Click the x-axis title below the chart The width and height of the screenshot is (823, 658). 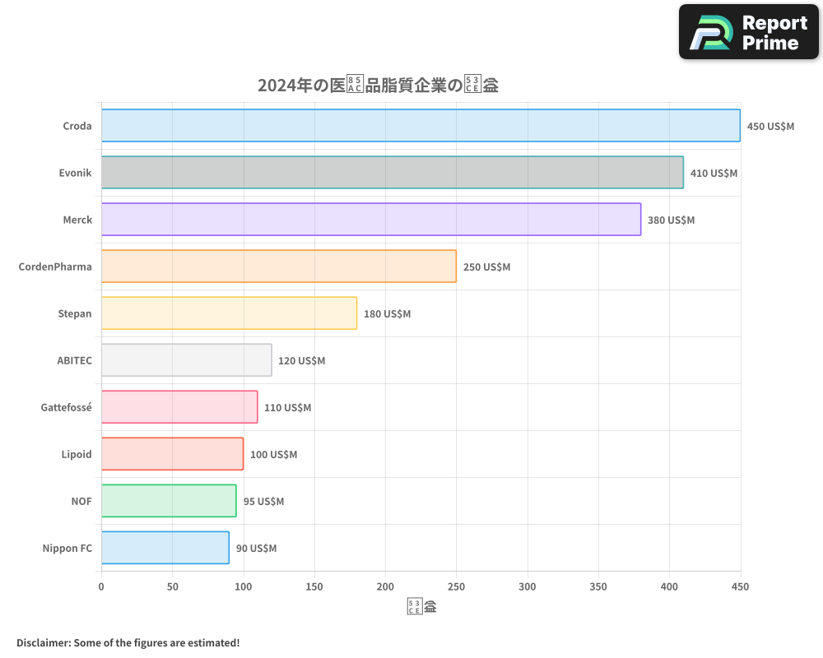click(x=420, y=605)
